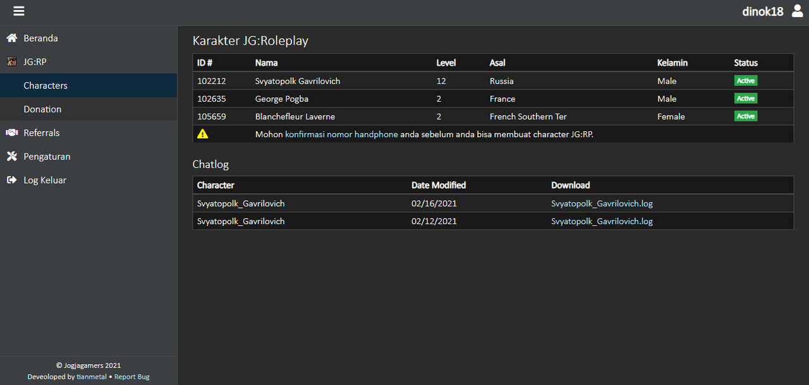Download the 02/12/2021 Svyatopolk_Gavrilovich.log
Image resolution: width=809 pixels, height=385 pixels.
(602, 221)
